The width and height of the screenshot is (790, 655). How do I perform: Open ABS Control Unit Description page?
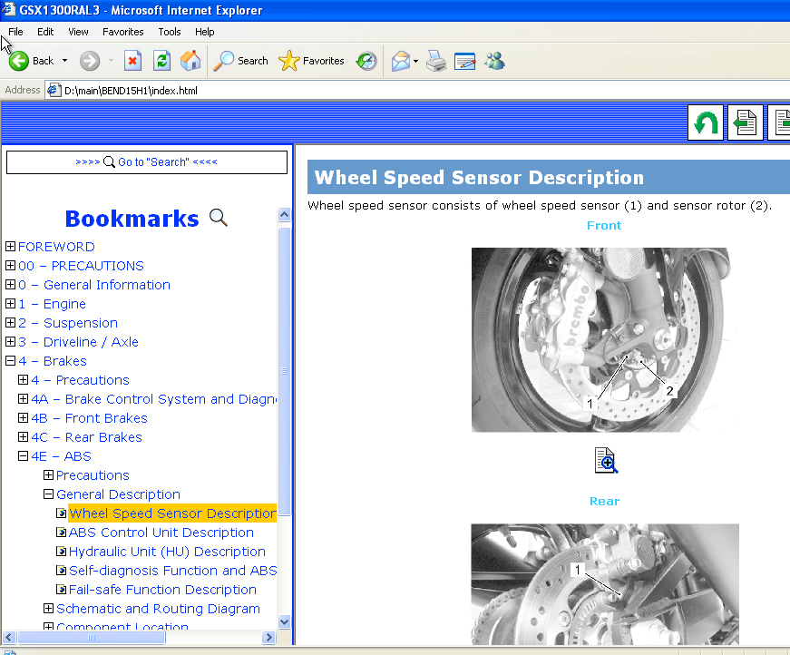click(x=161, y=533)
